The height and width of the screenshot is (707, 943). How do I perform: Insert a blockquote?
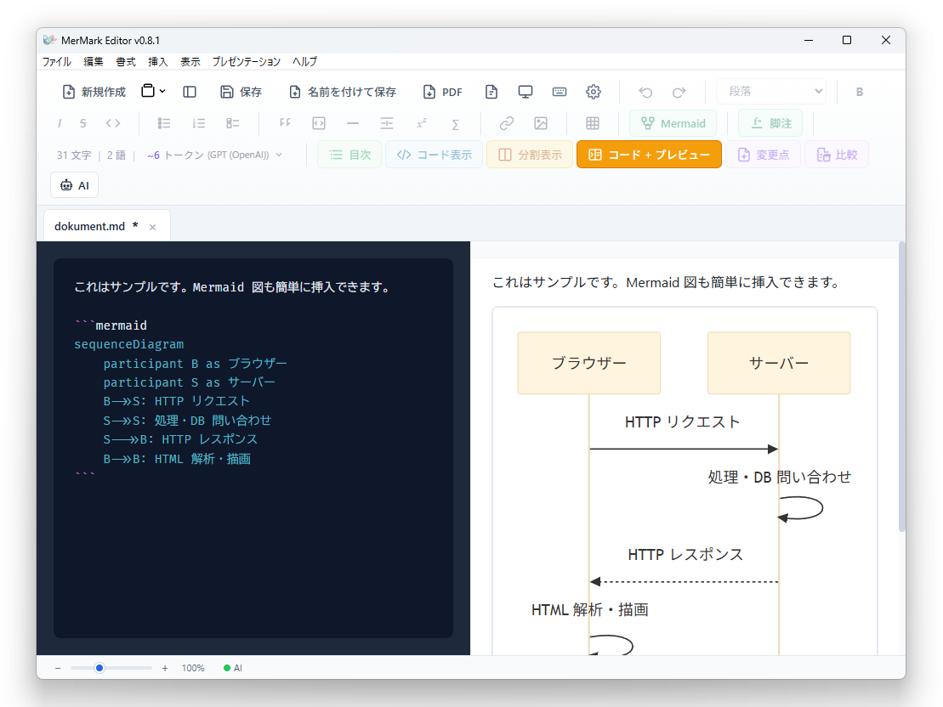[x=285, y=123]
